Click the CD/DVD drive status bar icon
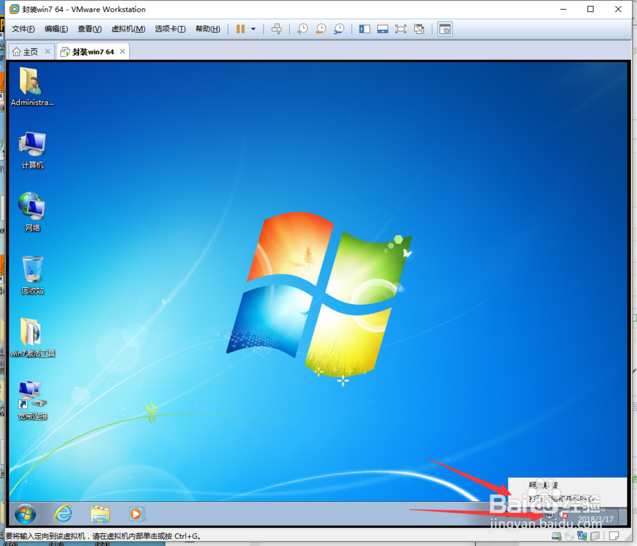 (x=569, y=536)
